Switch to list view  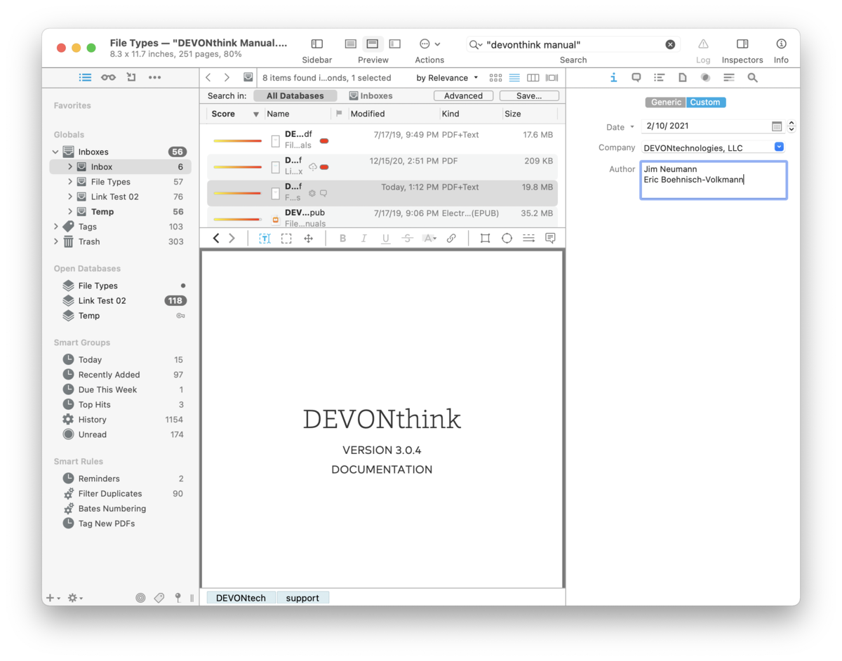[514, 78]
